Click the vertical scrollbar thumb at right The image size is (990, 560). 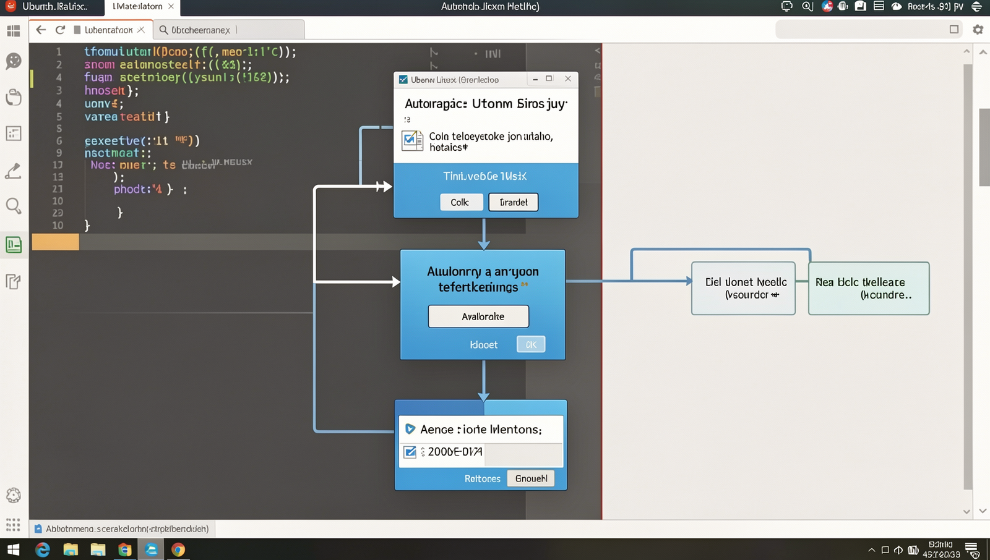tap(984, 147)
